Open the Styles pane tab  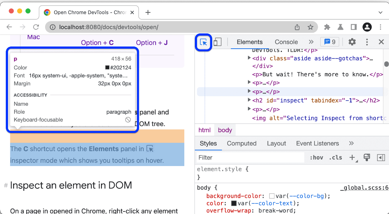click(208, 143)
